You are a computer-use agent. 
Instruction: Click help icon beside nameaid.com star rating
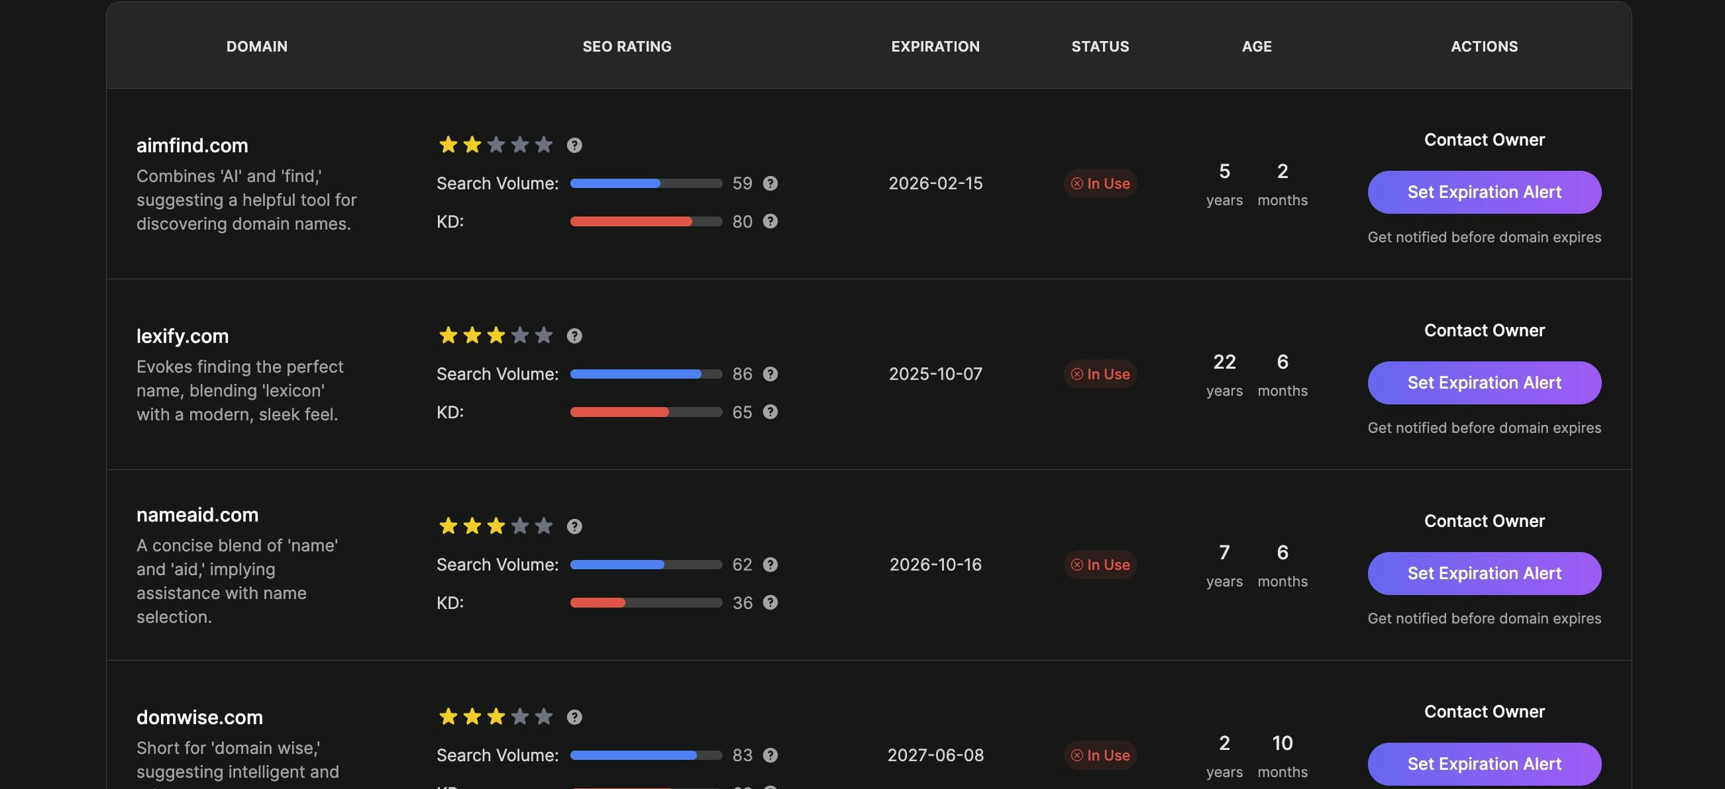(574, 526)
